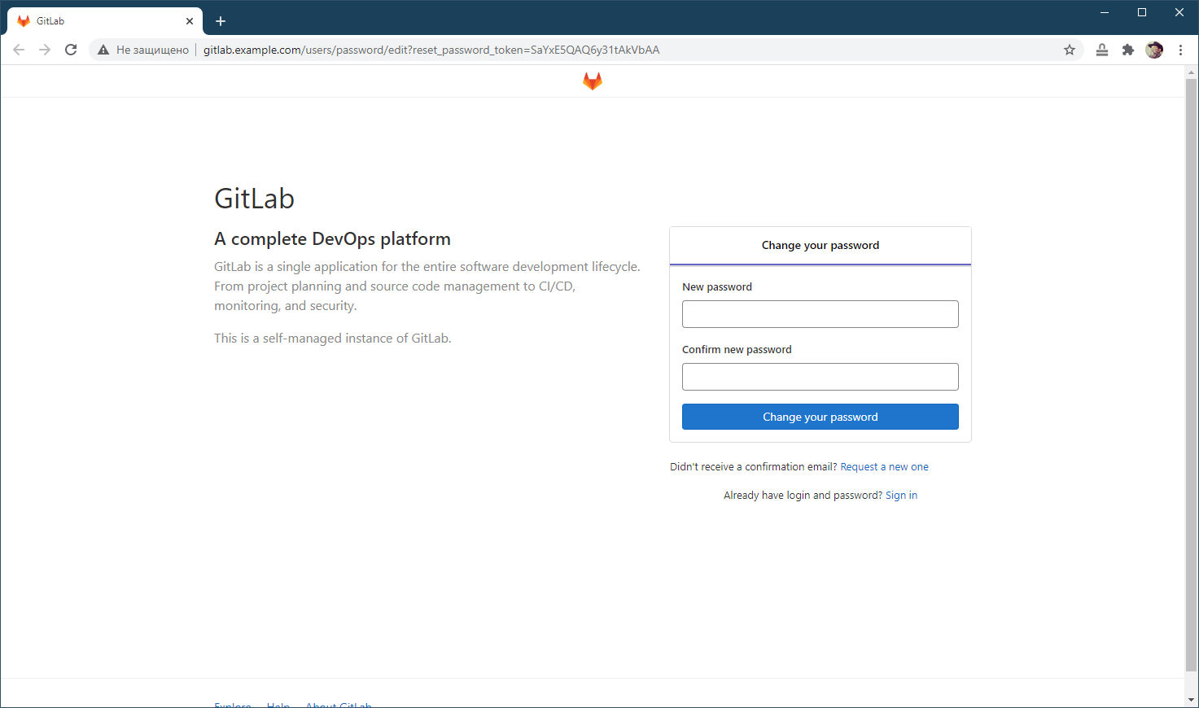Screen dimensions: 1199x708
Task: Bookmark this page with the star icon
Action: [x=1070, y=50]
